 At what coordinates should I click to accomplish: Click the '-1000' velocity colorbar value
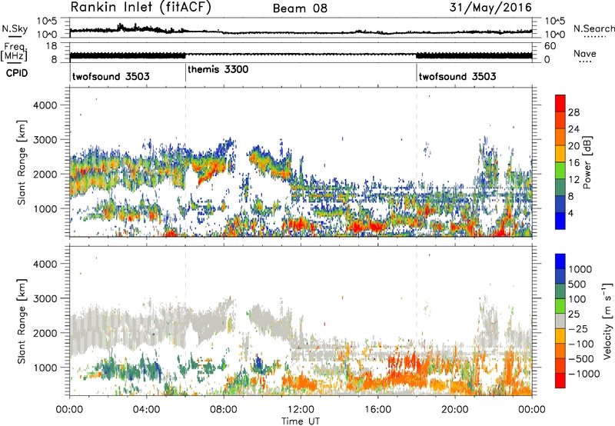pos(583,374)
